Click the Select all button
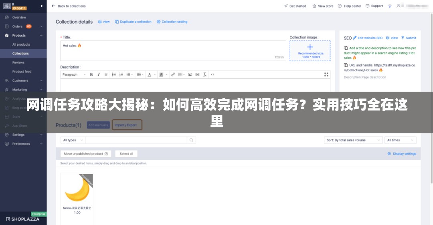 [126, 154]
